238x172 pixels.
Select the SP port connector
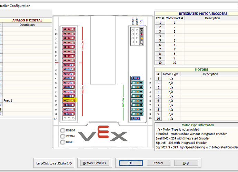(69, 118)
